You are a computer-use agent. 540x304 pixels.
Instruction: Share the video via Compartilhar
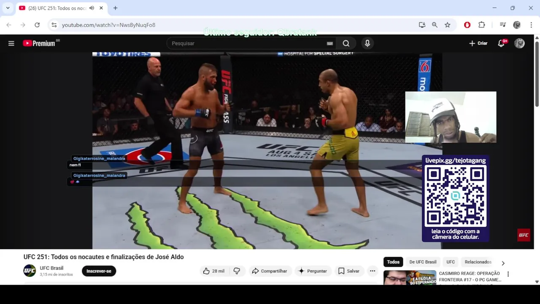269,271
